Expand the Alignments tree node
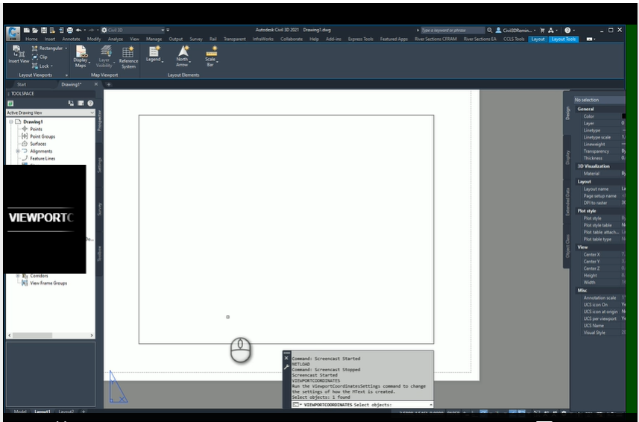The image size is (639, 422). point(18,151)
